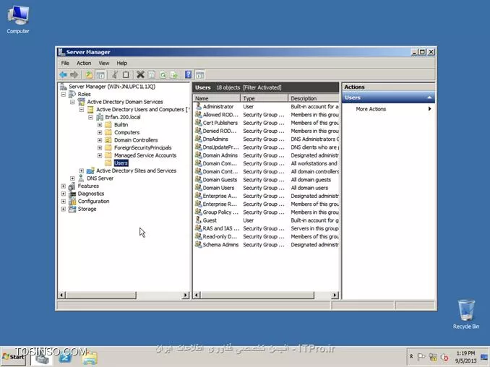Select the DnsAdmins group row
Image resolution: width=490 pixels, height=367 pixels.
(267, 139)
